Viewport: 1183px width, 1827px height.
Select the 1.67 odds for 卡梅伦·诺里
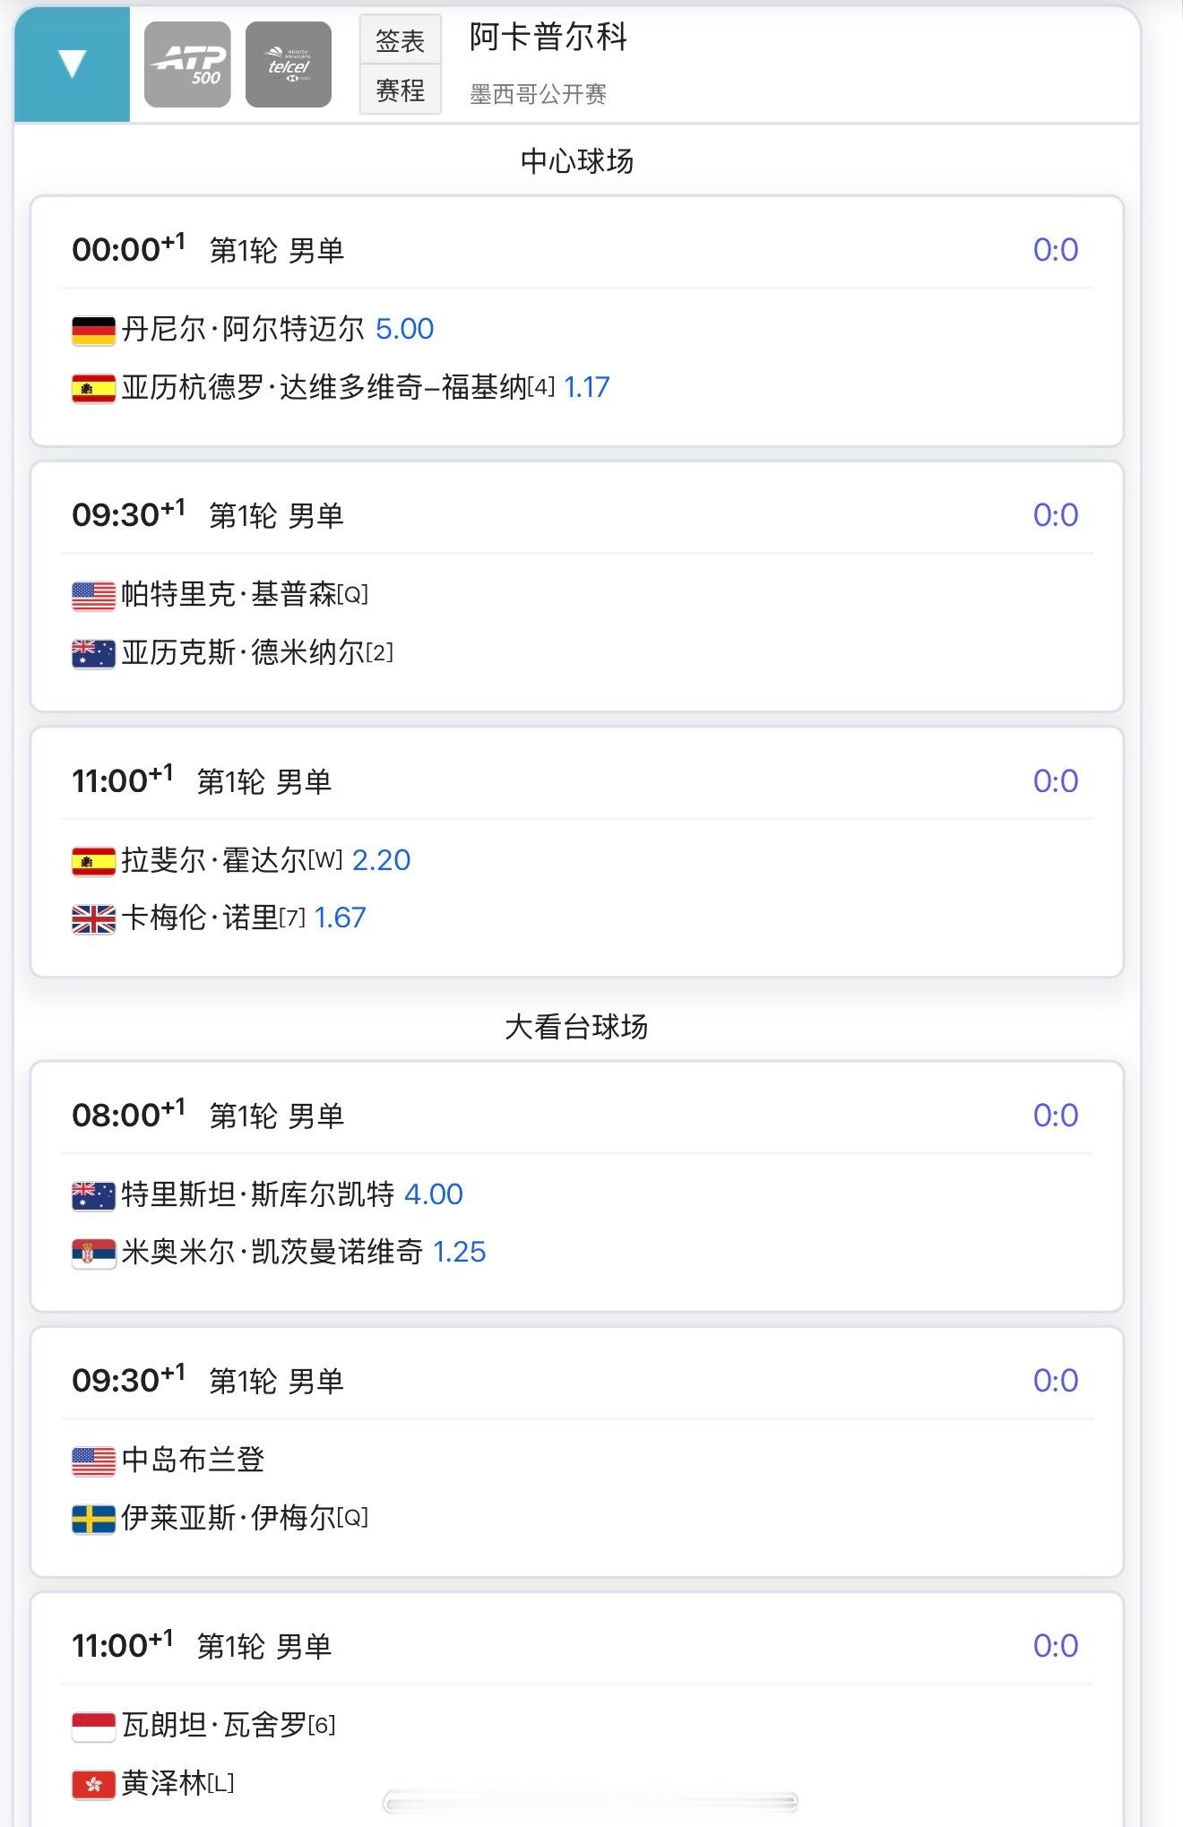(x=340, y=918)
